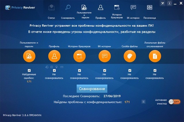Viewport: 184px width, 122px height.
Task: Switch to the Песочница tab label
Action: (149, 18)
